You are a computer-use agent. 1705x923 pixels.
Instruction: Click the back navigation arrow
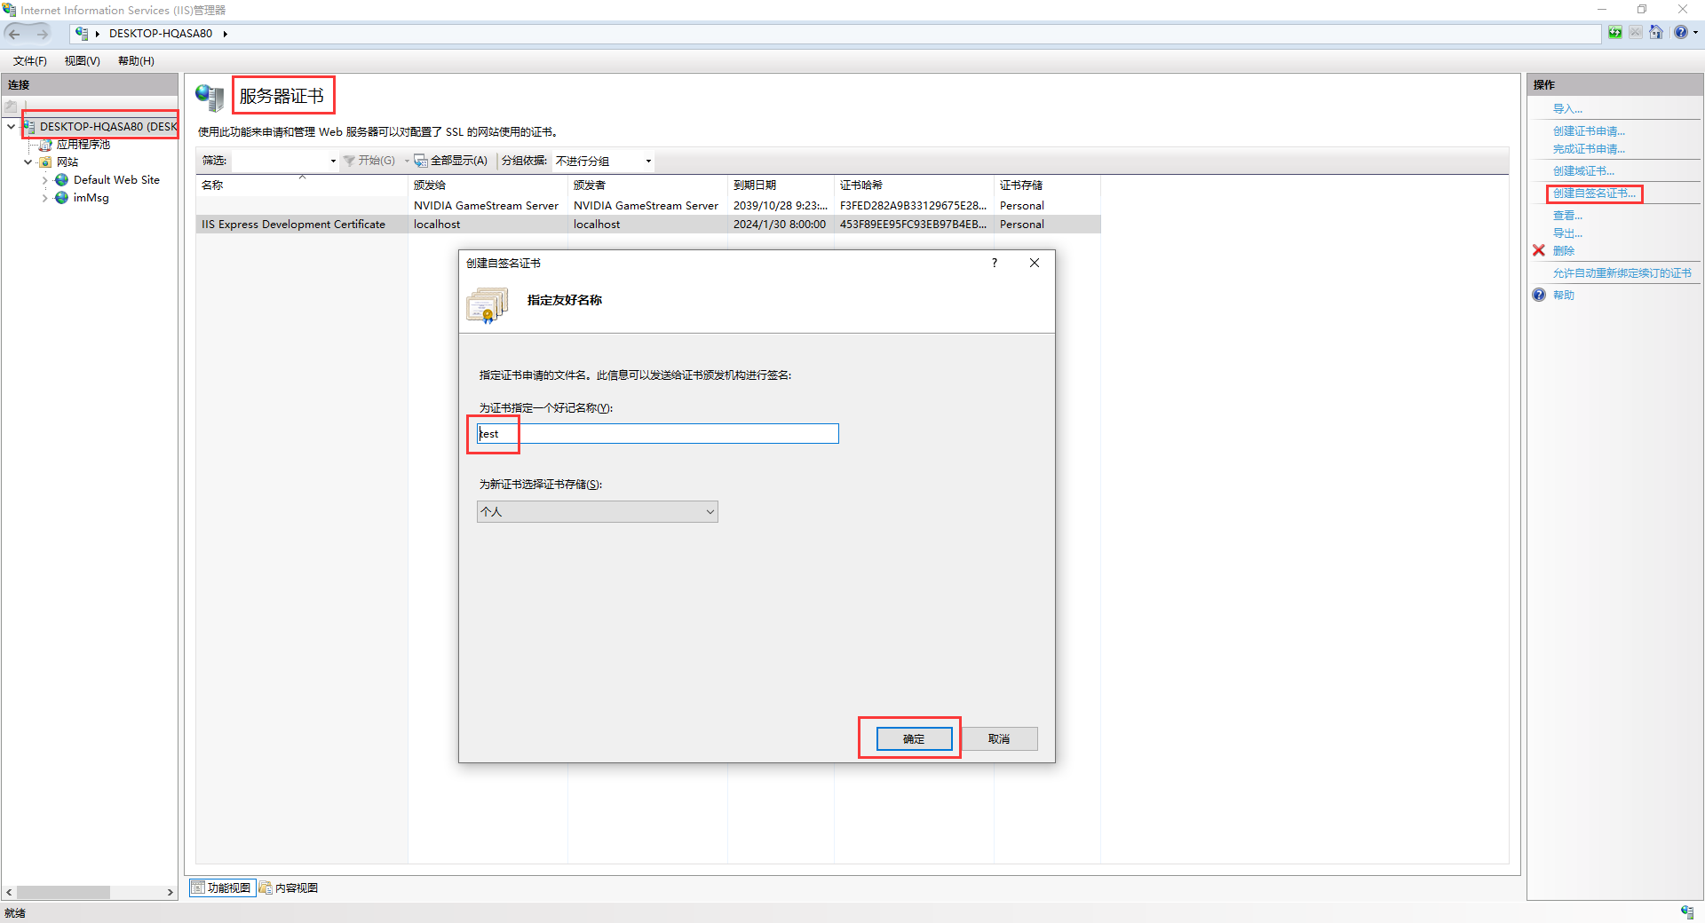point(15,34)
